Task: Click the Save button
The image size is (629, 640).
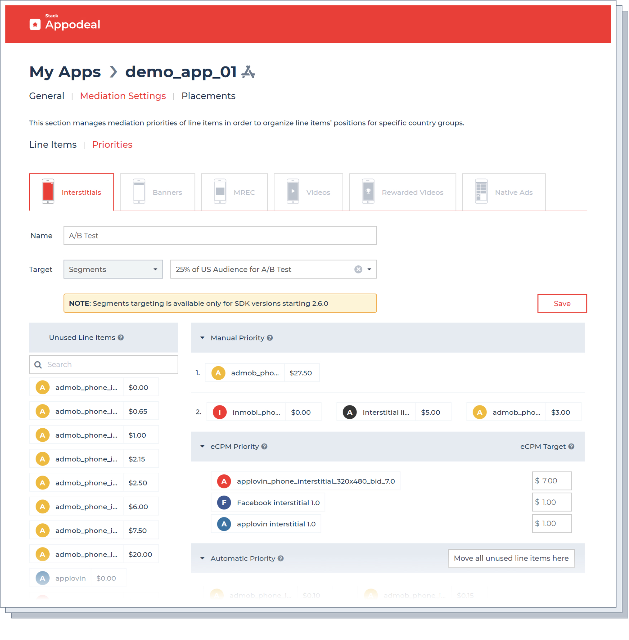Action: [x=562, y=304]
